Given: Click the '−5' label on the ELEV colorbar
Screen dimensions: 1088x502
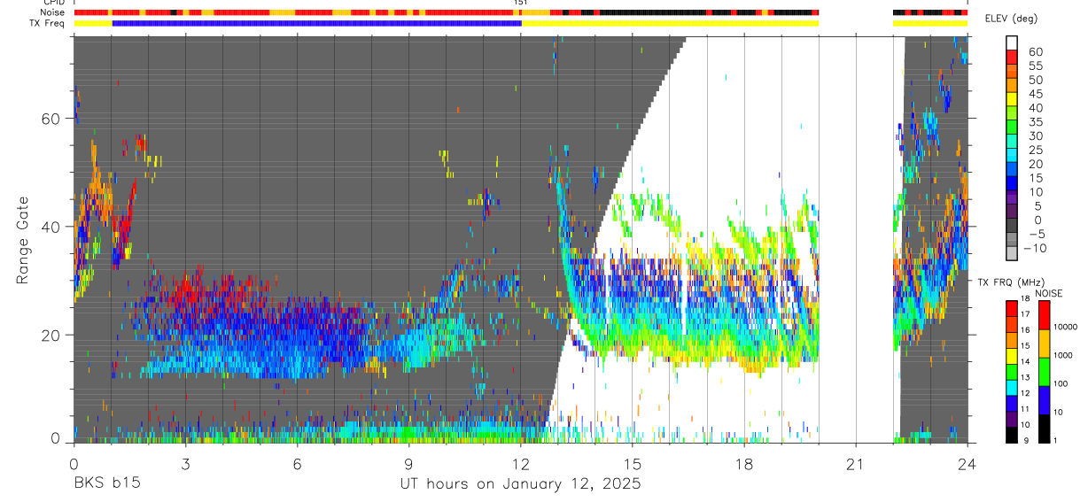Looking at the screenshot, I should [x=1036, y=234].
